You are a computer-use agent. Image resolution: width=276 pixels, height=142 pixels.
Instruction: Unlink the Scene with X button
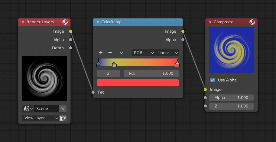(x=63, y=109)
